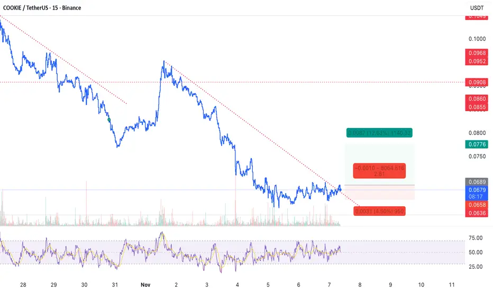Click the red 0.0968 price label

click(477, 53)
